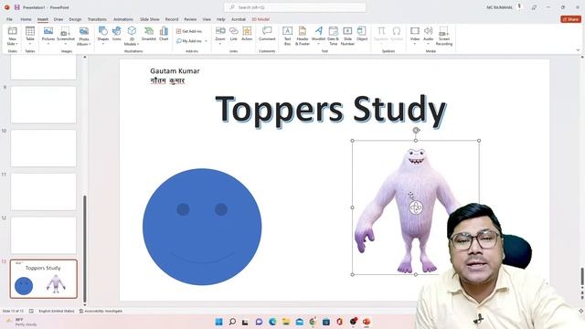The width and height of the screenshot is (585, 329).
Task: Click the search box in title bar
Action: (294, 7)
